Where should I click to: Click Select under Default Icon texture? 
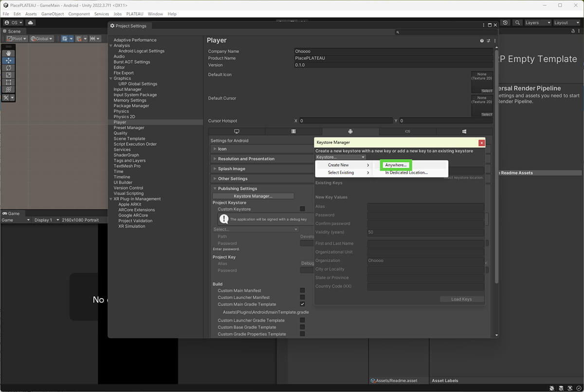(x=487, y=91)
